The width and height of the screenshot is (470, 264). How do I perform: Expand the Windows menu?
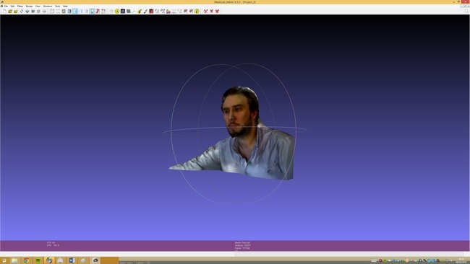[x=47, y=6]
